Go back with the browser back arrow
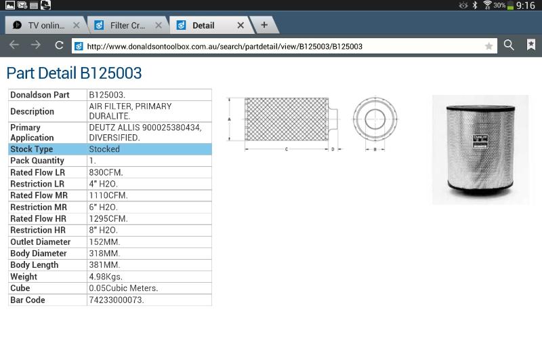Viewport: 542px width, 339px height. point(14,45)
